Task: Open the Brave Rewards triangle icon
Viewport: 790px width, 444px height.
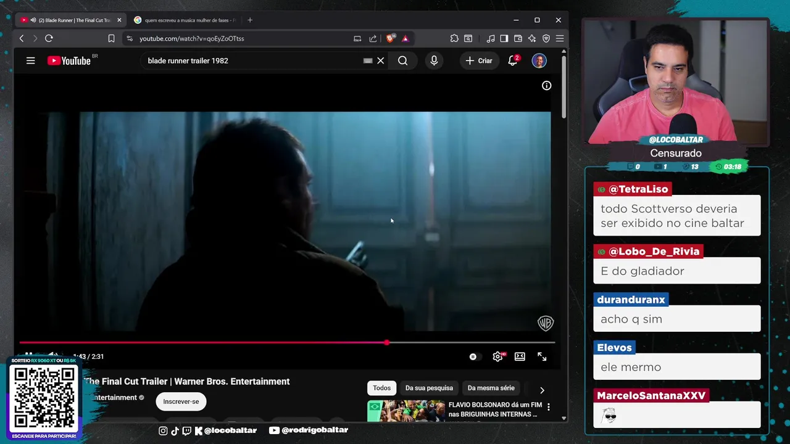Action: click(x=405, y=38)
